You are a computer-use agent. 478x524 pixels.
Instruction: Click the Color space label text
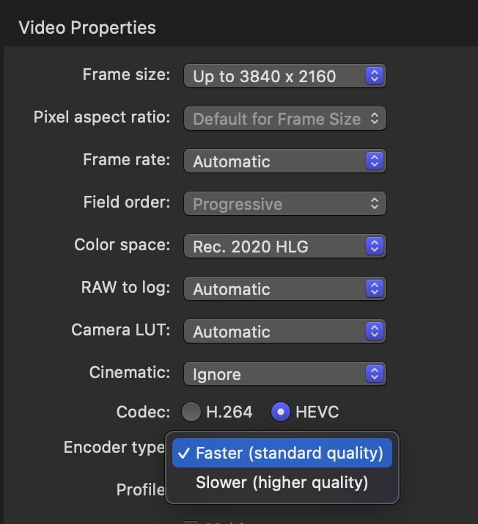pyautogui.click(x=122, y=244)
